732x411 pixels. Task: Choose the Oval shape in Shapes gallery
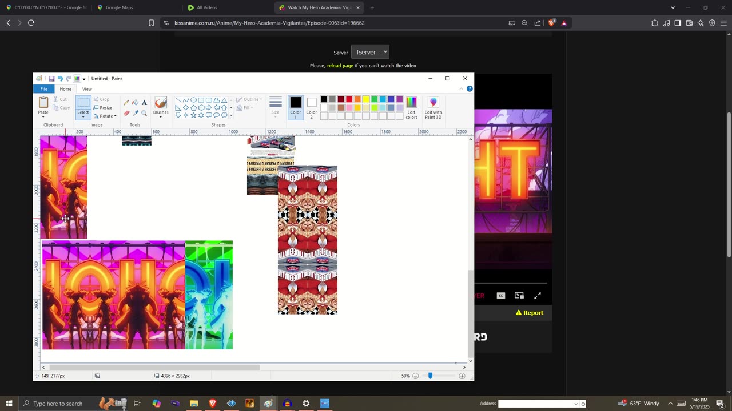point(193,100)
